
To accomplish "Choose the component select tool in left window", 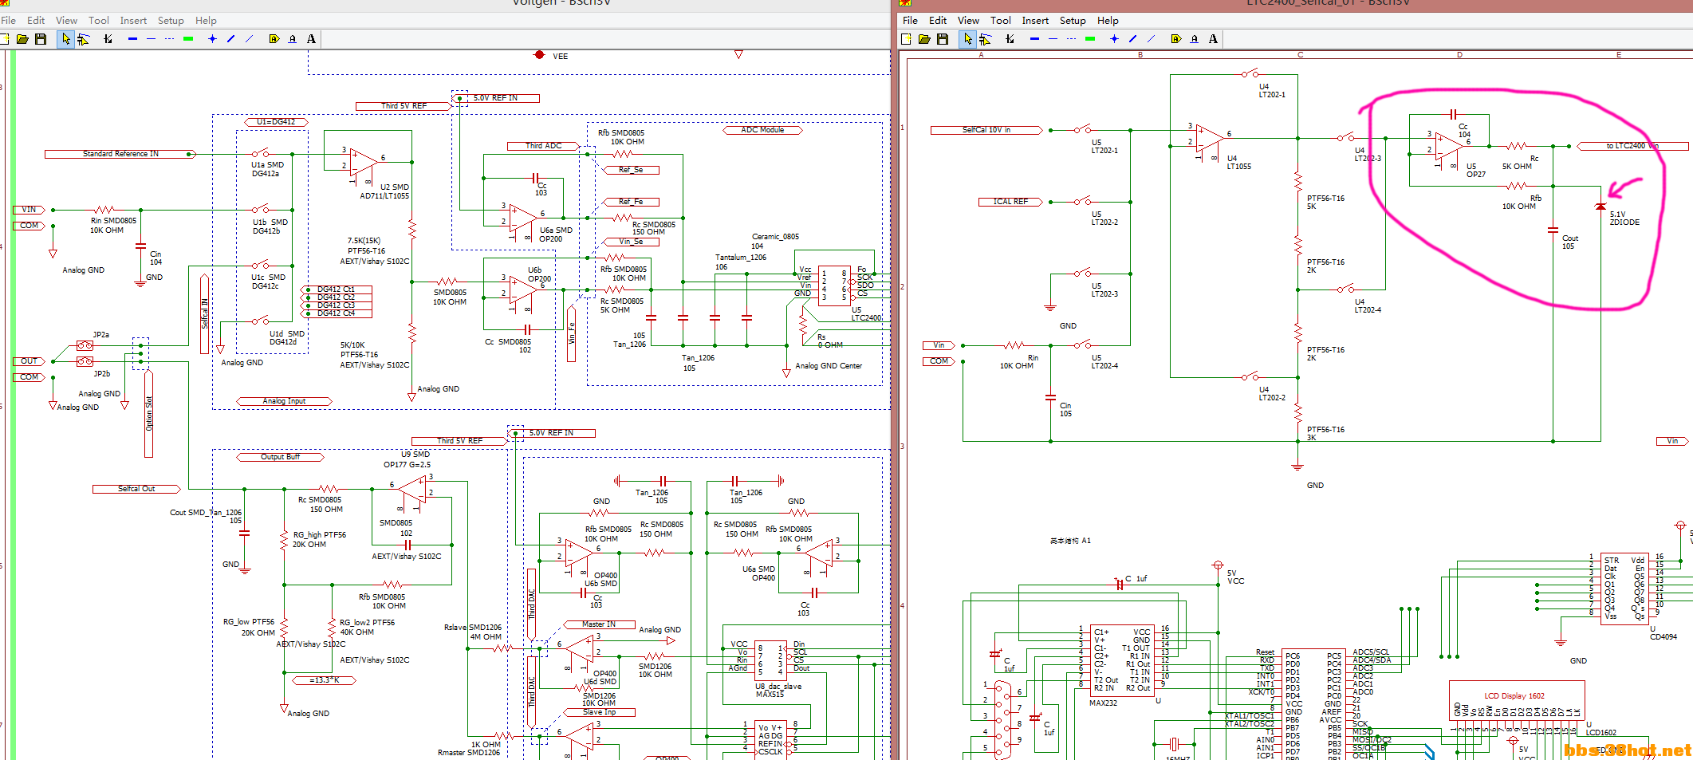I will [83, 39].
